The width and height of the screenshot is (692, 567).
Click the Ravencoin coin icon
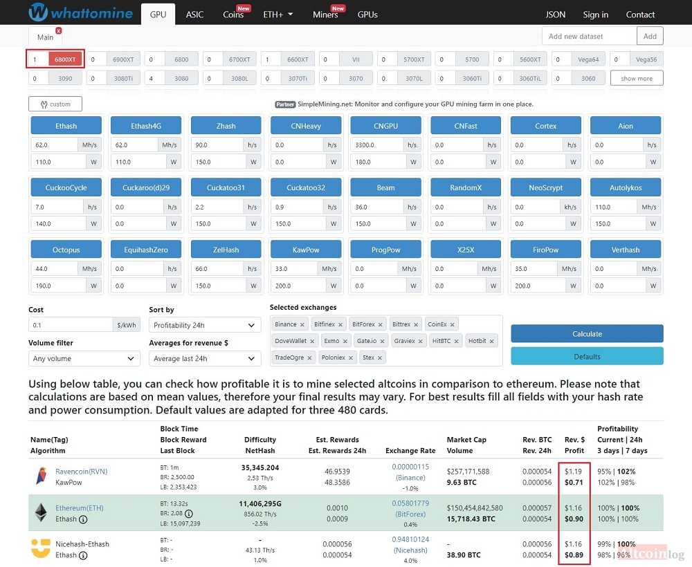tap(41, 476)
